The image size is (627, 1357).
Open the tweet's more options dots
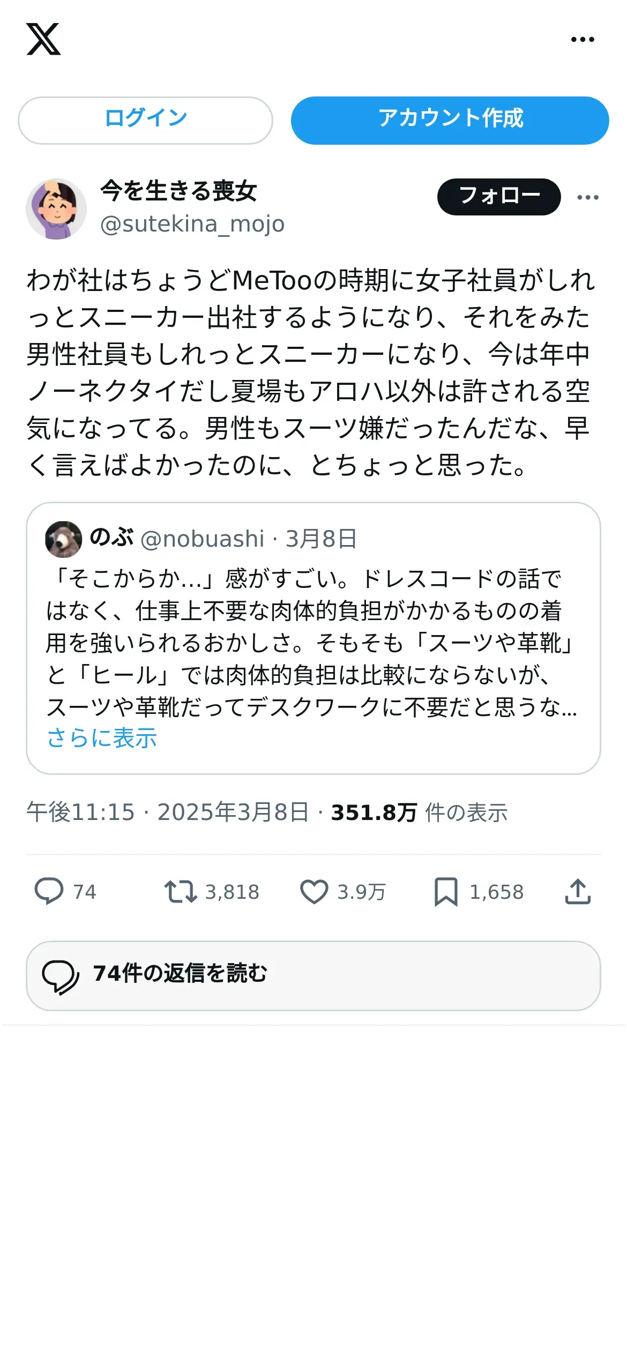point(588,197)
